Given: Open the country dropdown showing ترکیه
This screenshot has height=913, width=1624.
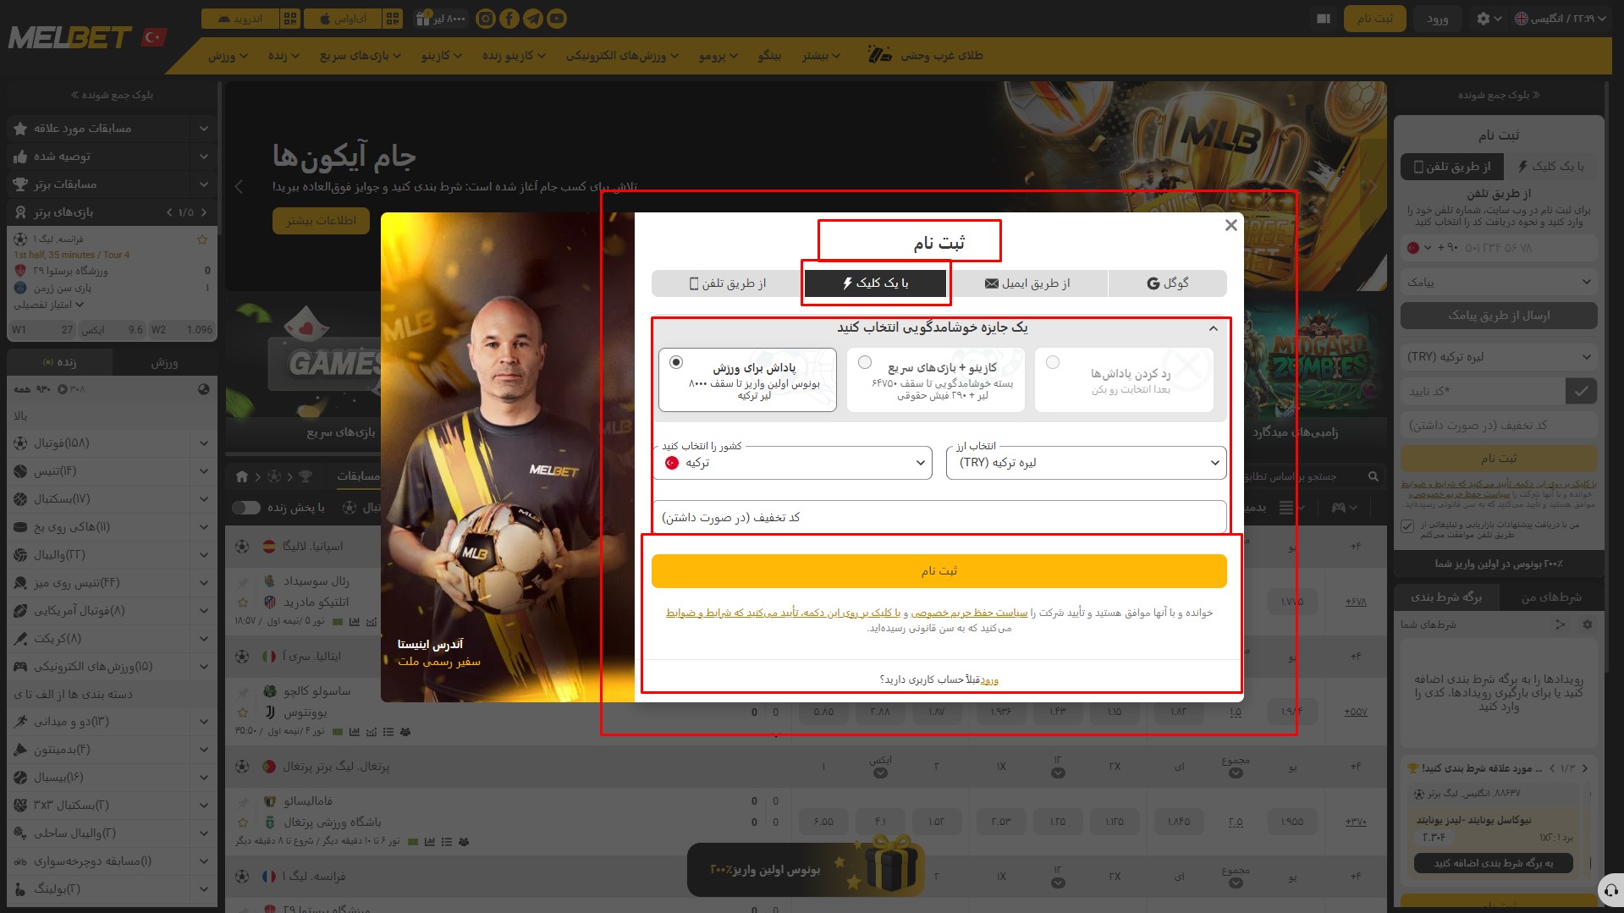Looking at the screenshot, I should click(x=792, y=463).
